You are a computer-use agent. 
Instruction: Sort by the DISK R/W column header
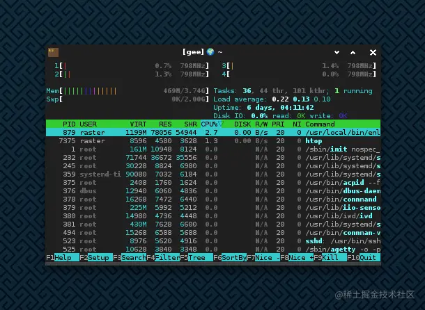point(251,124)
